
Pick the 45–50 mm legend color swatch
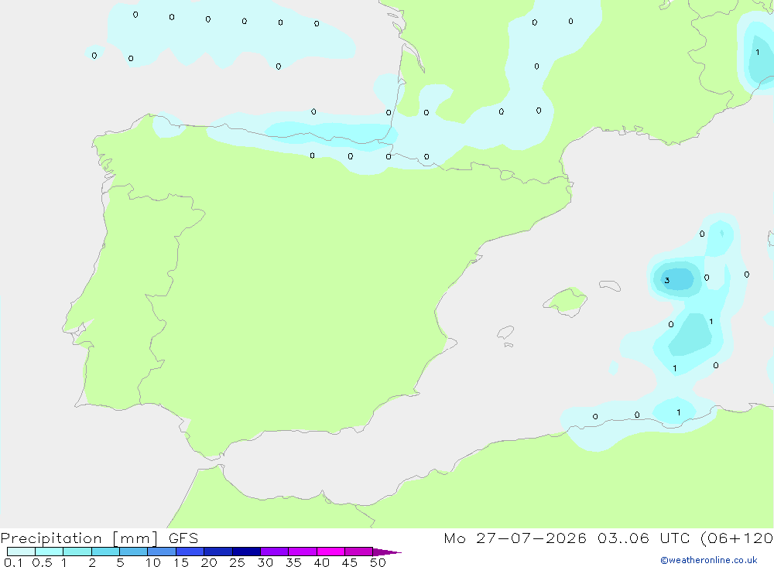pos(359,552)
